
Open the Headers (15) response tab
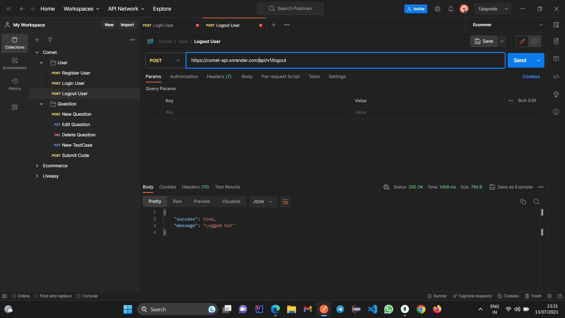pos(195,187)
